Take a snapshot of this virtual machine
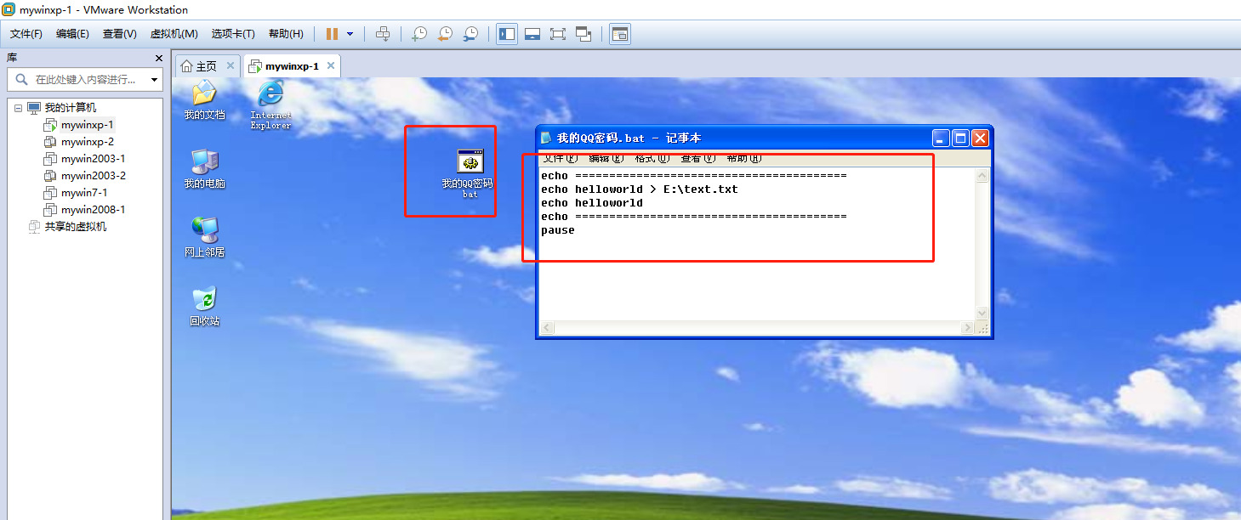The width and height of the screenshot is (1241, 520). pyautogui.click(x=419, y=34)
